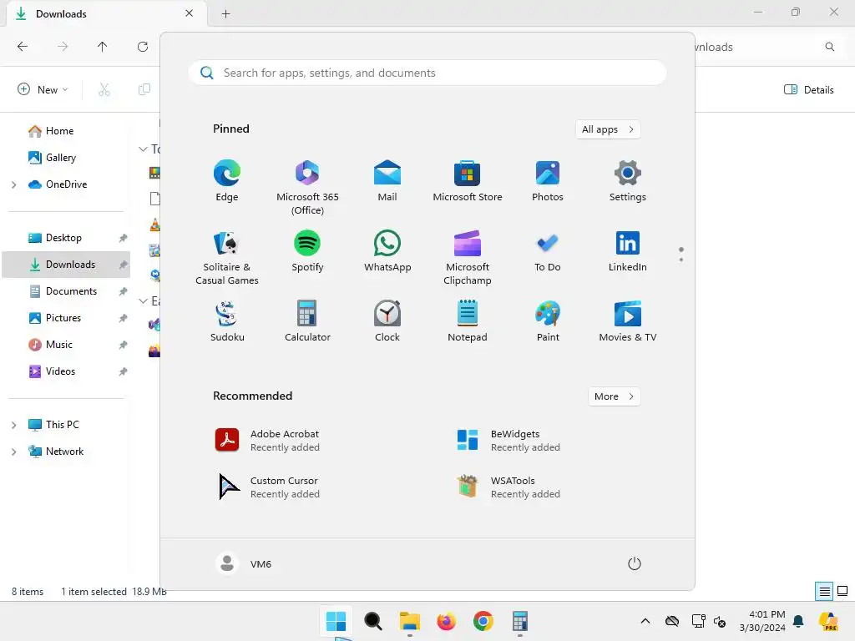Launch Movies & TV app
This screenshot has width=855, height=641.
click(x=628, y=321)
